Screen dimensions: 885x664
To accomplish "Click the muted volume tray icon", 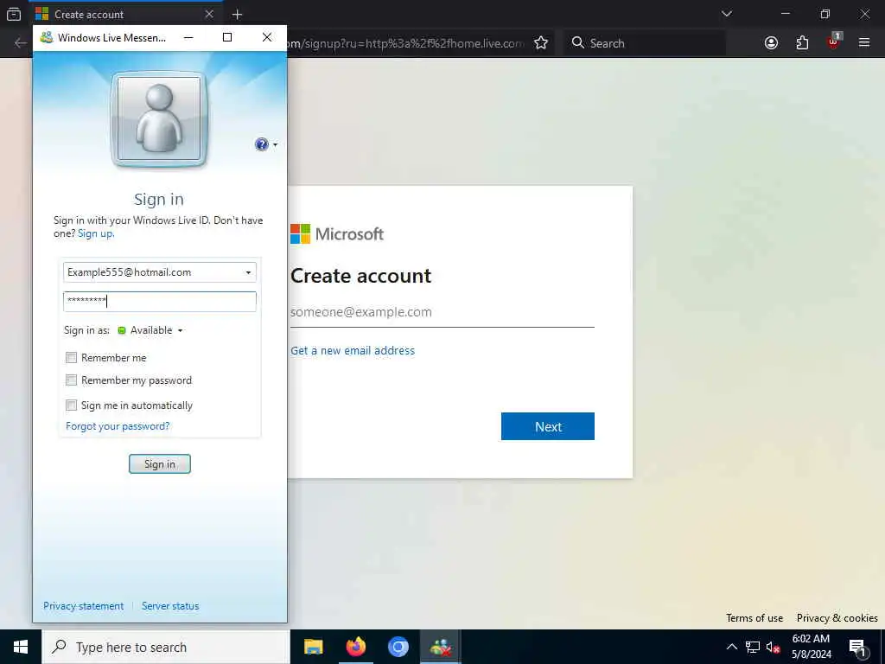I will click(x=773, y=647).
